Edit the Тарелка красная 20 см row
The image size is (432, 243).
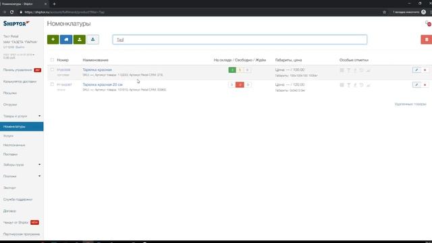416,84
